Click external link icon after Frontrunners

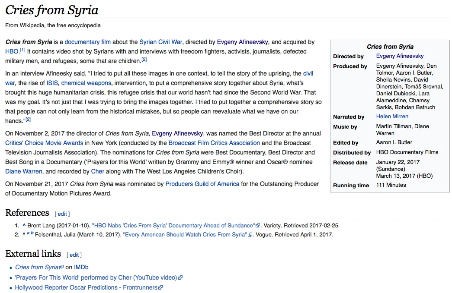coord(160,287)
